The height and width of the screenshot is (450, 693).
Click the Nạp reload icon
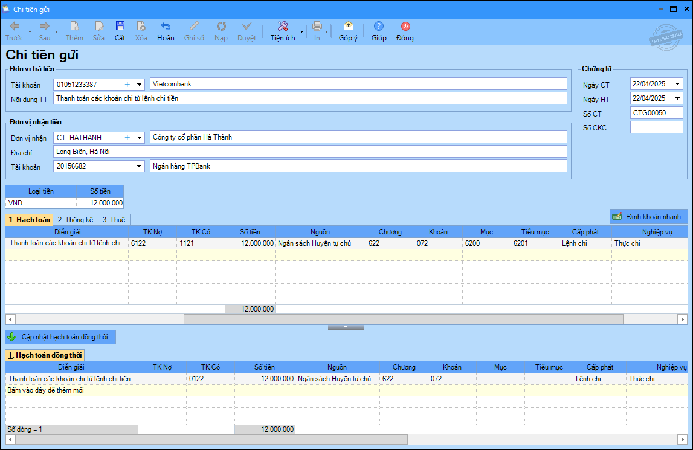221,31
